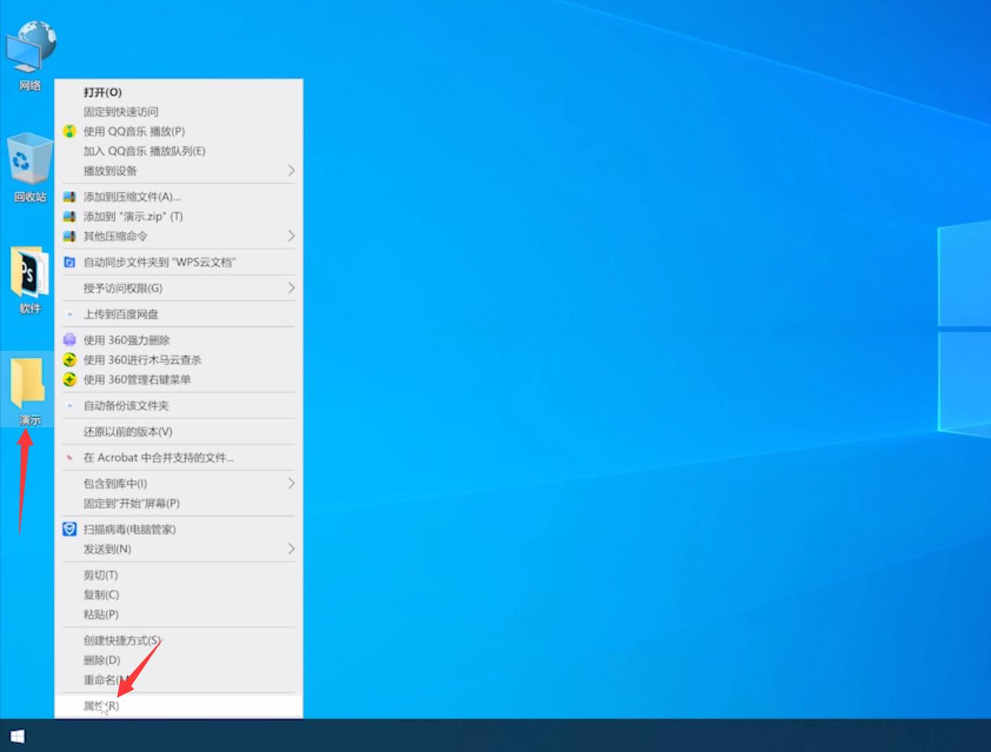
Task: Click the WPS cloud sync icon
Action: click(x=70, y=262)
